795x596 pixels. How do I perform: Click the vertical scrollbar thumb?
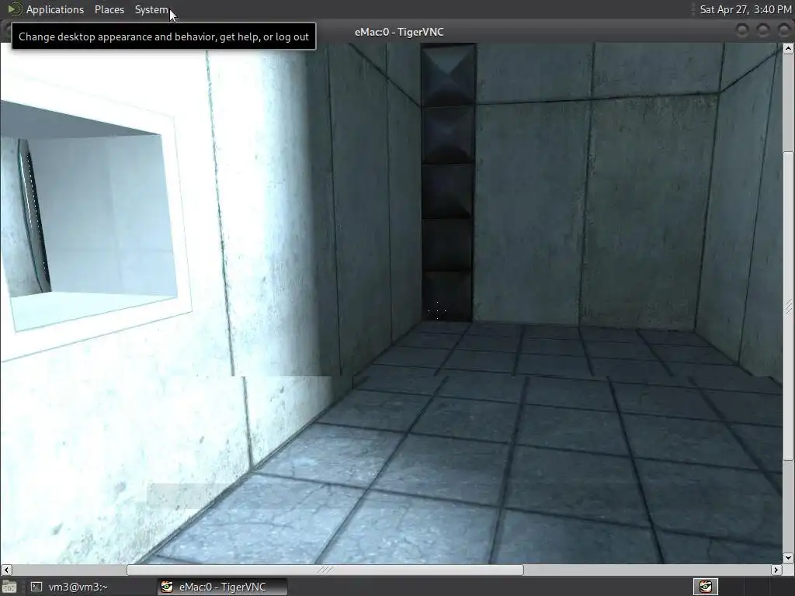click(x=788, y=306)
